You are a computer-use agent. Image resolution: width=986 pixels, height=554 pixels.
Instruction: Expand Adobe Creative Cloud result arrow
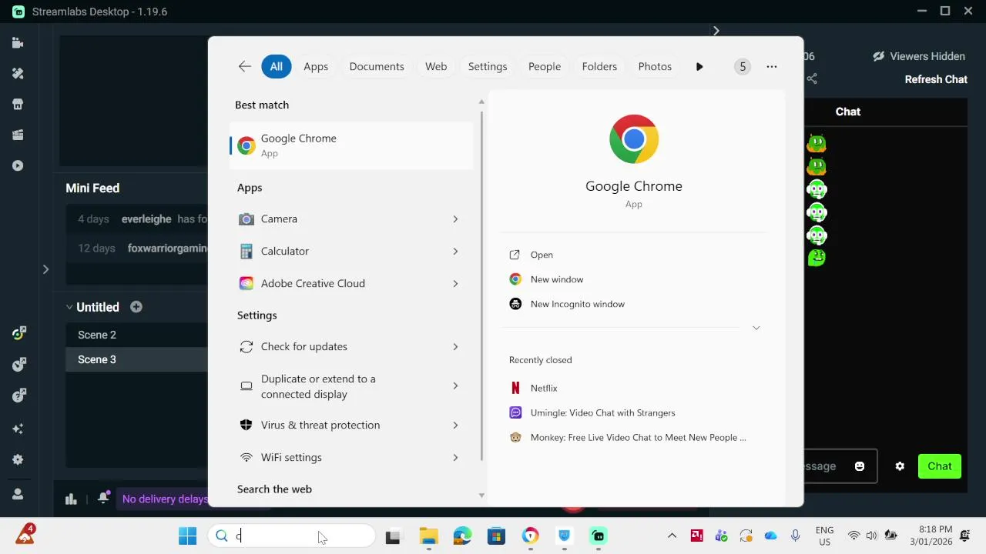(x=455, y=284)
